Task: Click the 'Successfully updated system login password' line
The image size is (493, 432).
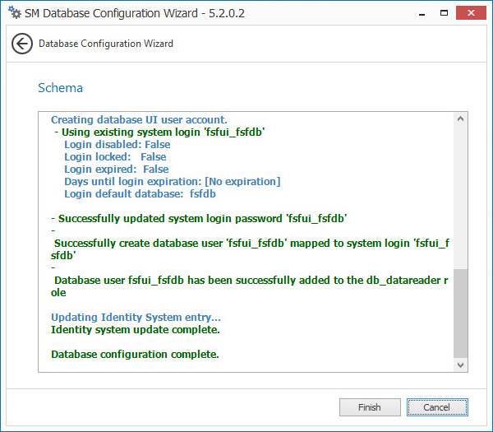Action: point(199,219)
